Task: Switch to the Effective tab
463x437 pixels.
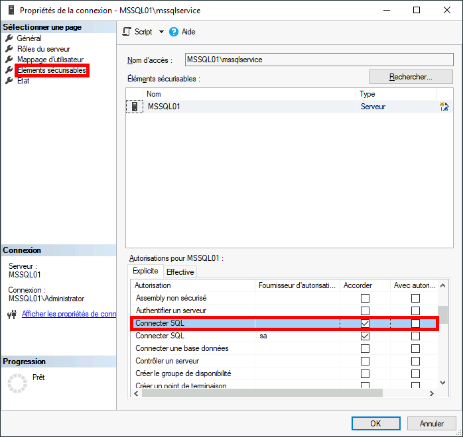Action: coord(180,272)
